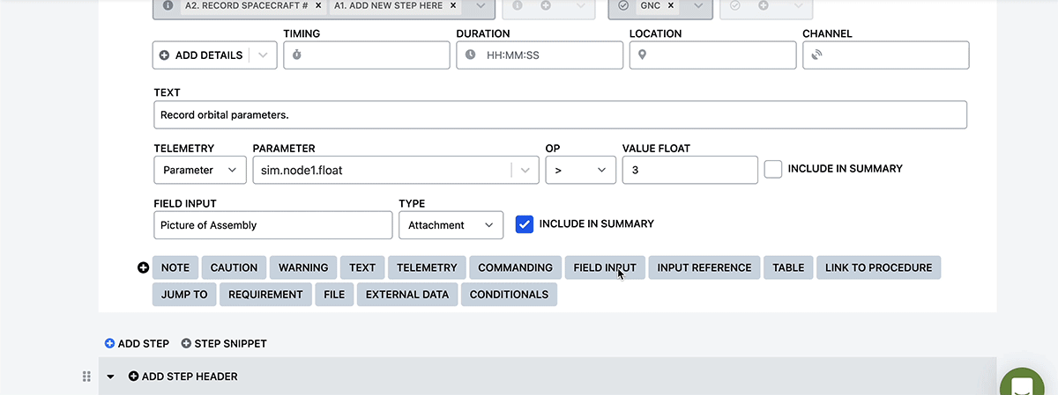The height and width of the screenshot is (395, 1058).
Task: Click the drag handle beside ADD STEP HEADER
Action: click(x=86, y=377)
